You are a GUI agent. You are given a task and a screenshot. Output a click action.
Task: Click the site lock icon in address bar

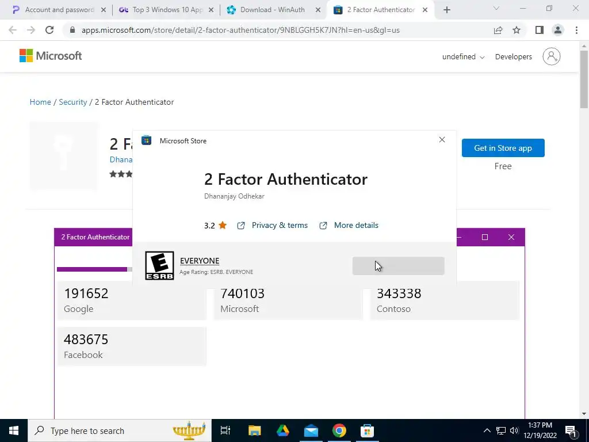[x=72, y=30]
